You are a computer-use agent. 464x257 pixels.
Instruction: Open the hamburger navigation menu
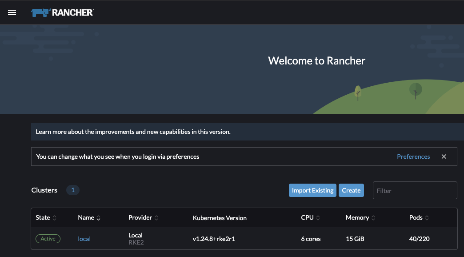(12, 12)
